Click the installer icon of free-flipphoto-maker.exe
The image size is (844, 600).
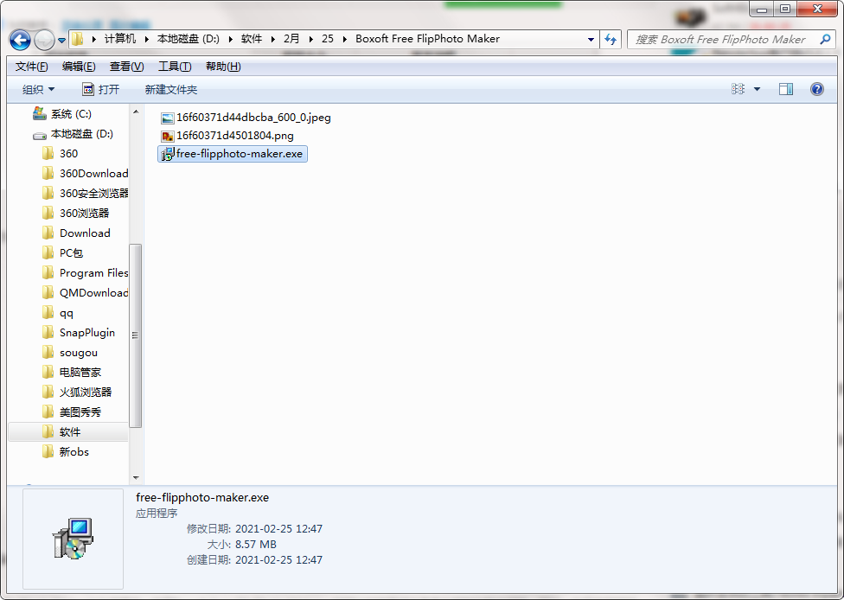coord(168,154)
